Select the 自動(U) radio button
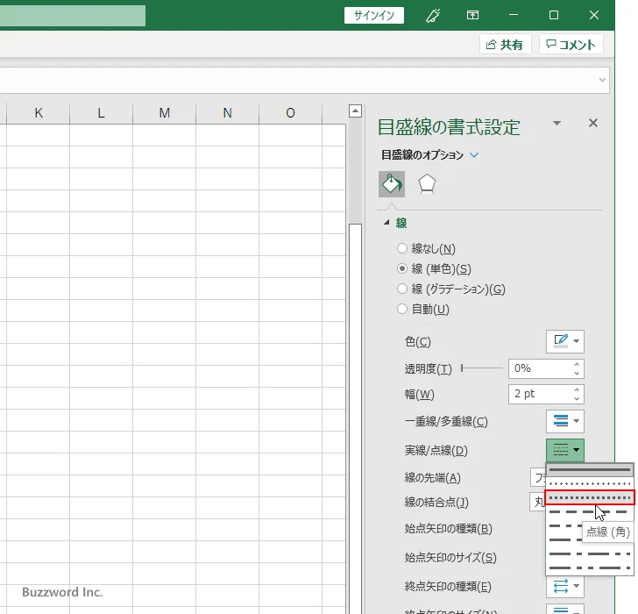This screenshot has width=638, height=614. (402, 309)
